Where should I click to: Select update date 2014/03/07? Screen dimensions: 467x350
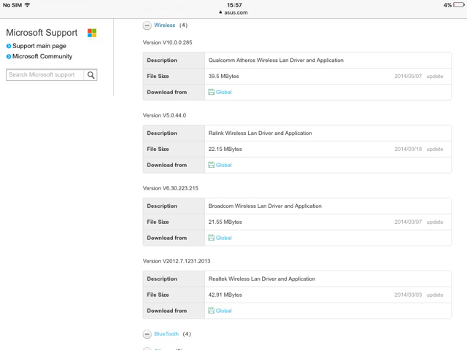(x=408, y=222)
